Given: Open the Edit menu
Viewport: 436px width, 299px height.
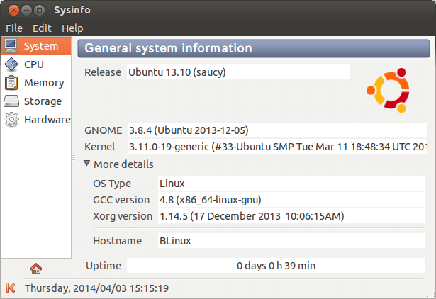Looking at the screenshot, I should (x=42, y=28).
